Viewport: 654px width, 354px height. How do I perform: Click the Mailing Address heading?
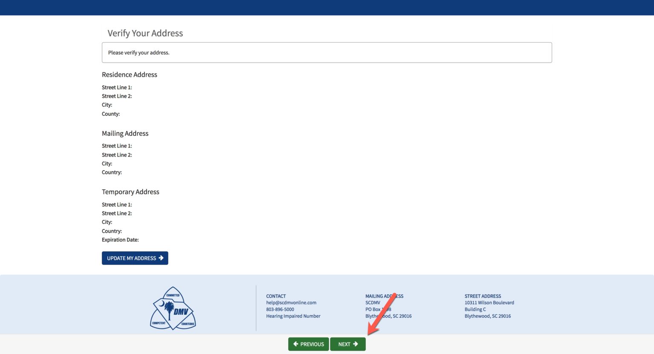tap(125, 133)
